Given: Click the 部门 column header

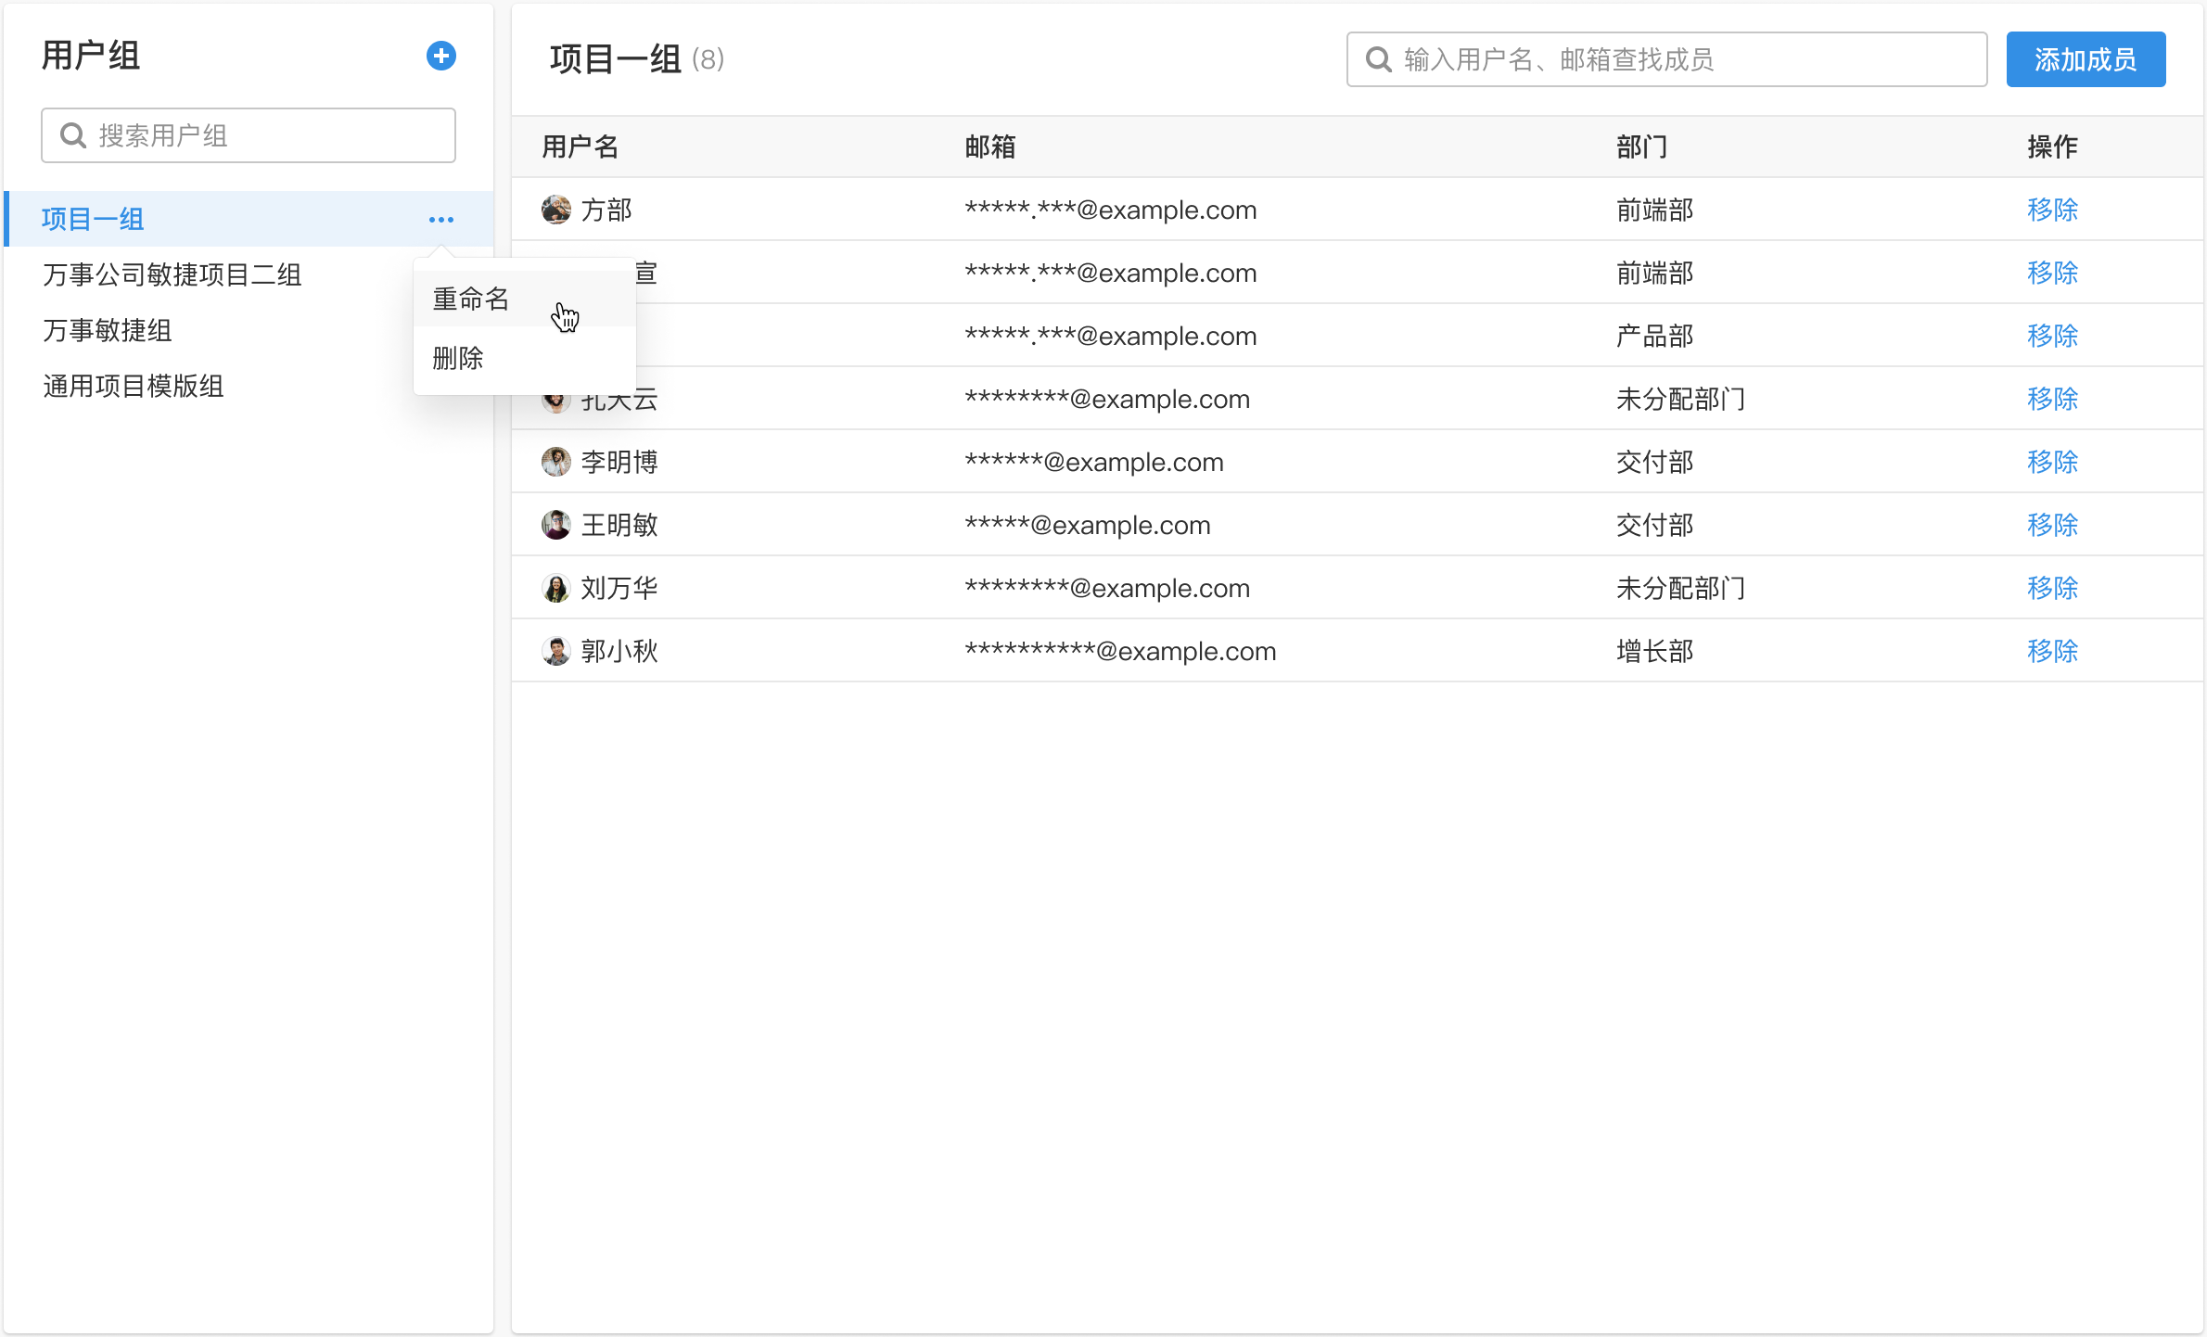Looking at the screenshot, I should pos(1642,146).
